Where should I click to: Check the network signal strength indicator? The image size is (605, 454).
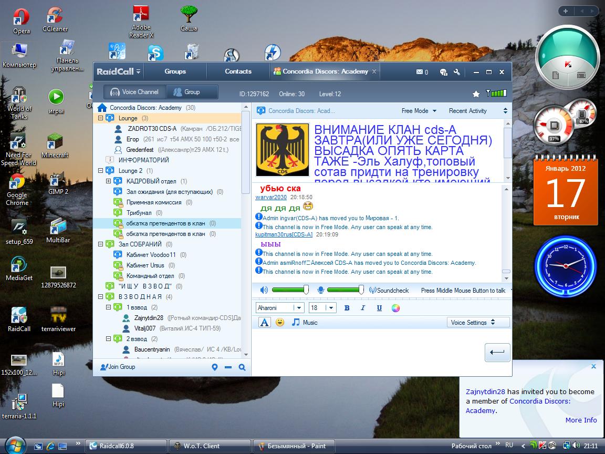[x=496, y=93]
